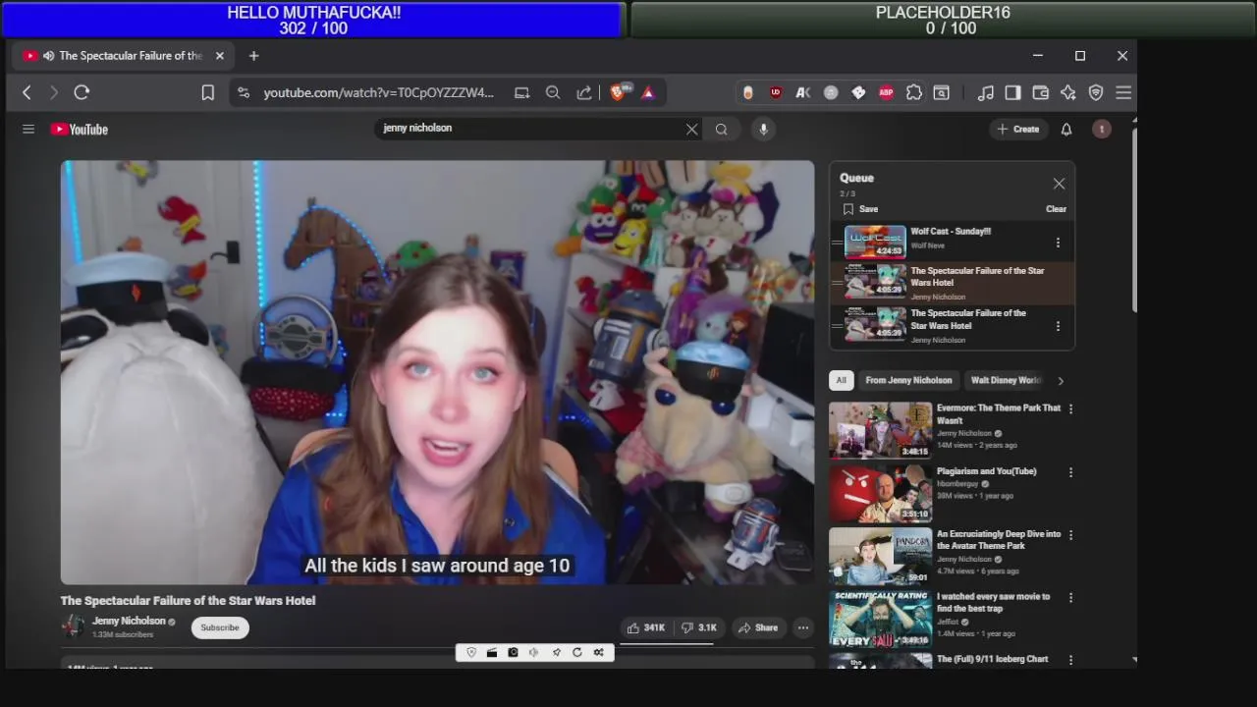Toggle the browser sidebar panel
This screenshot has height=707, width=1257.
coord(1012,92)
